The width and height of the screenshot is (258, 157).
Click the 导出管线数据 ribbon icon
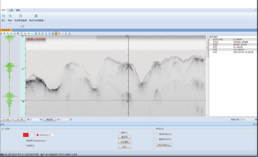click(20, 17)
